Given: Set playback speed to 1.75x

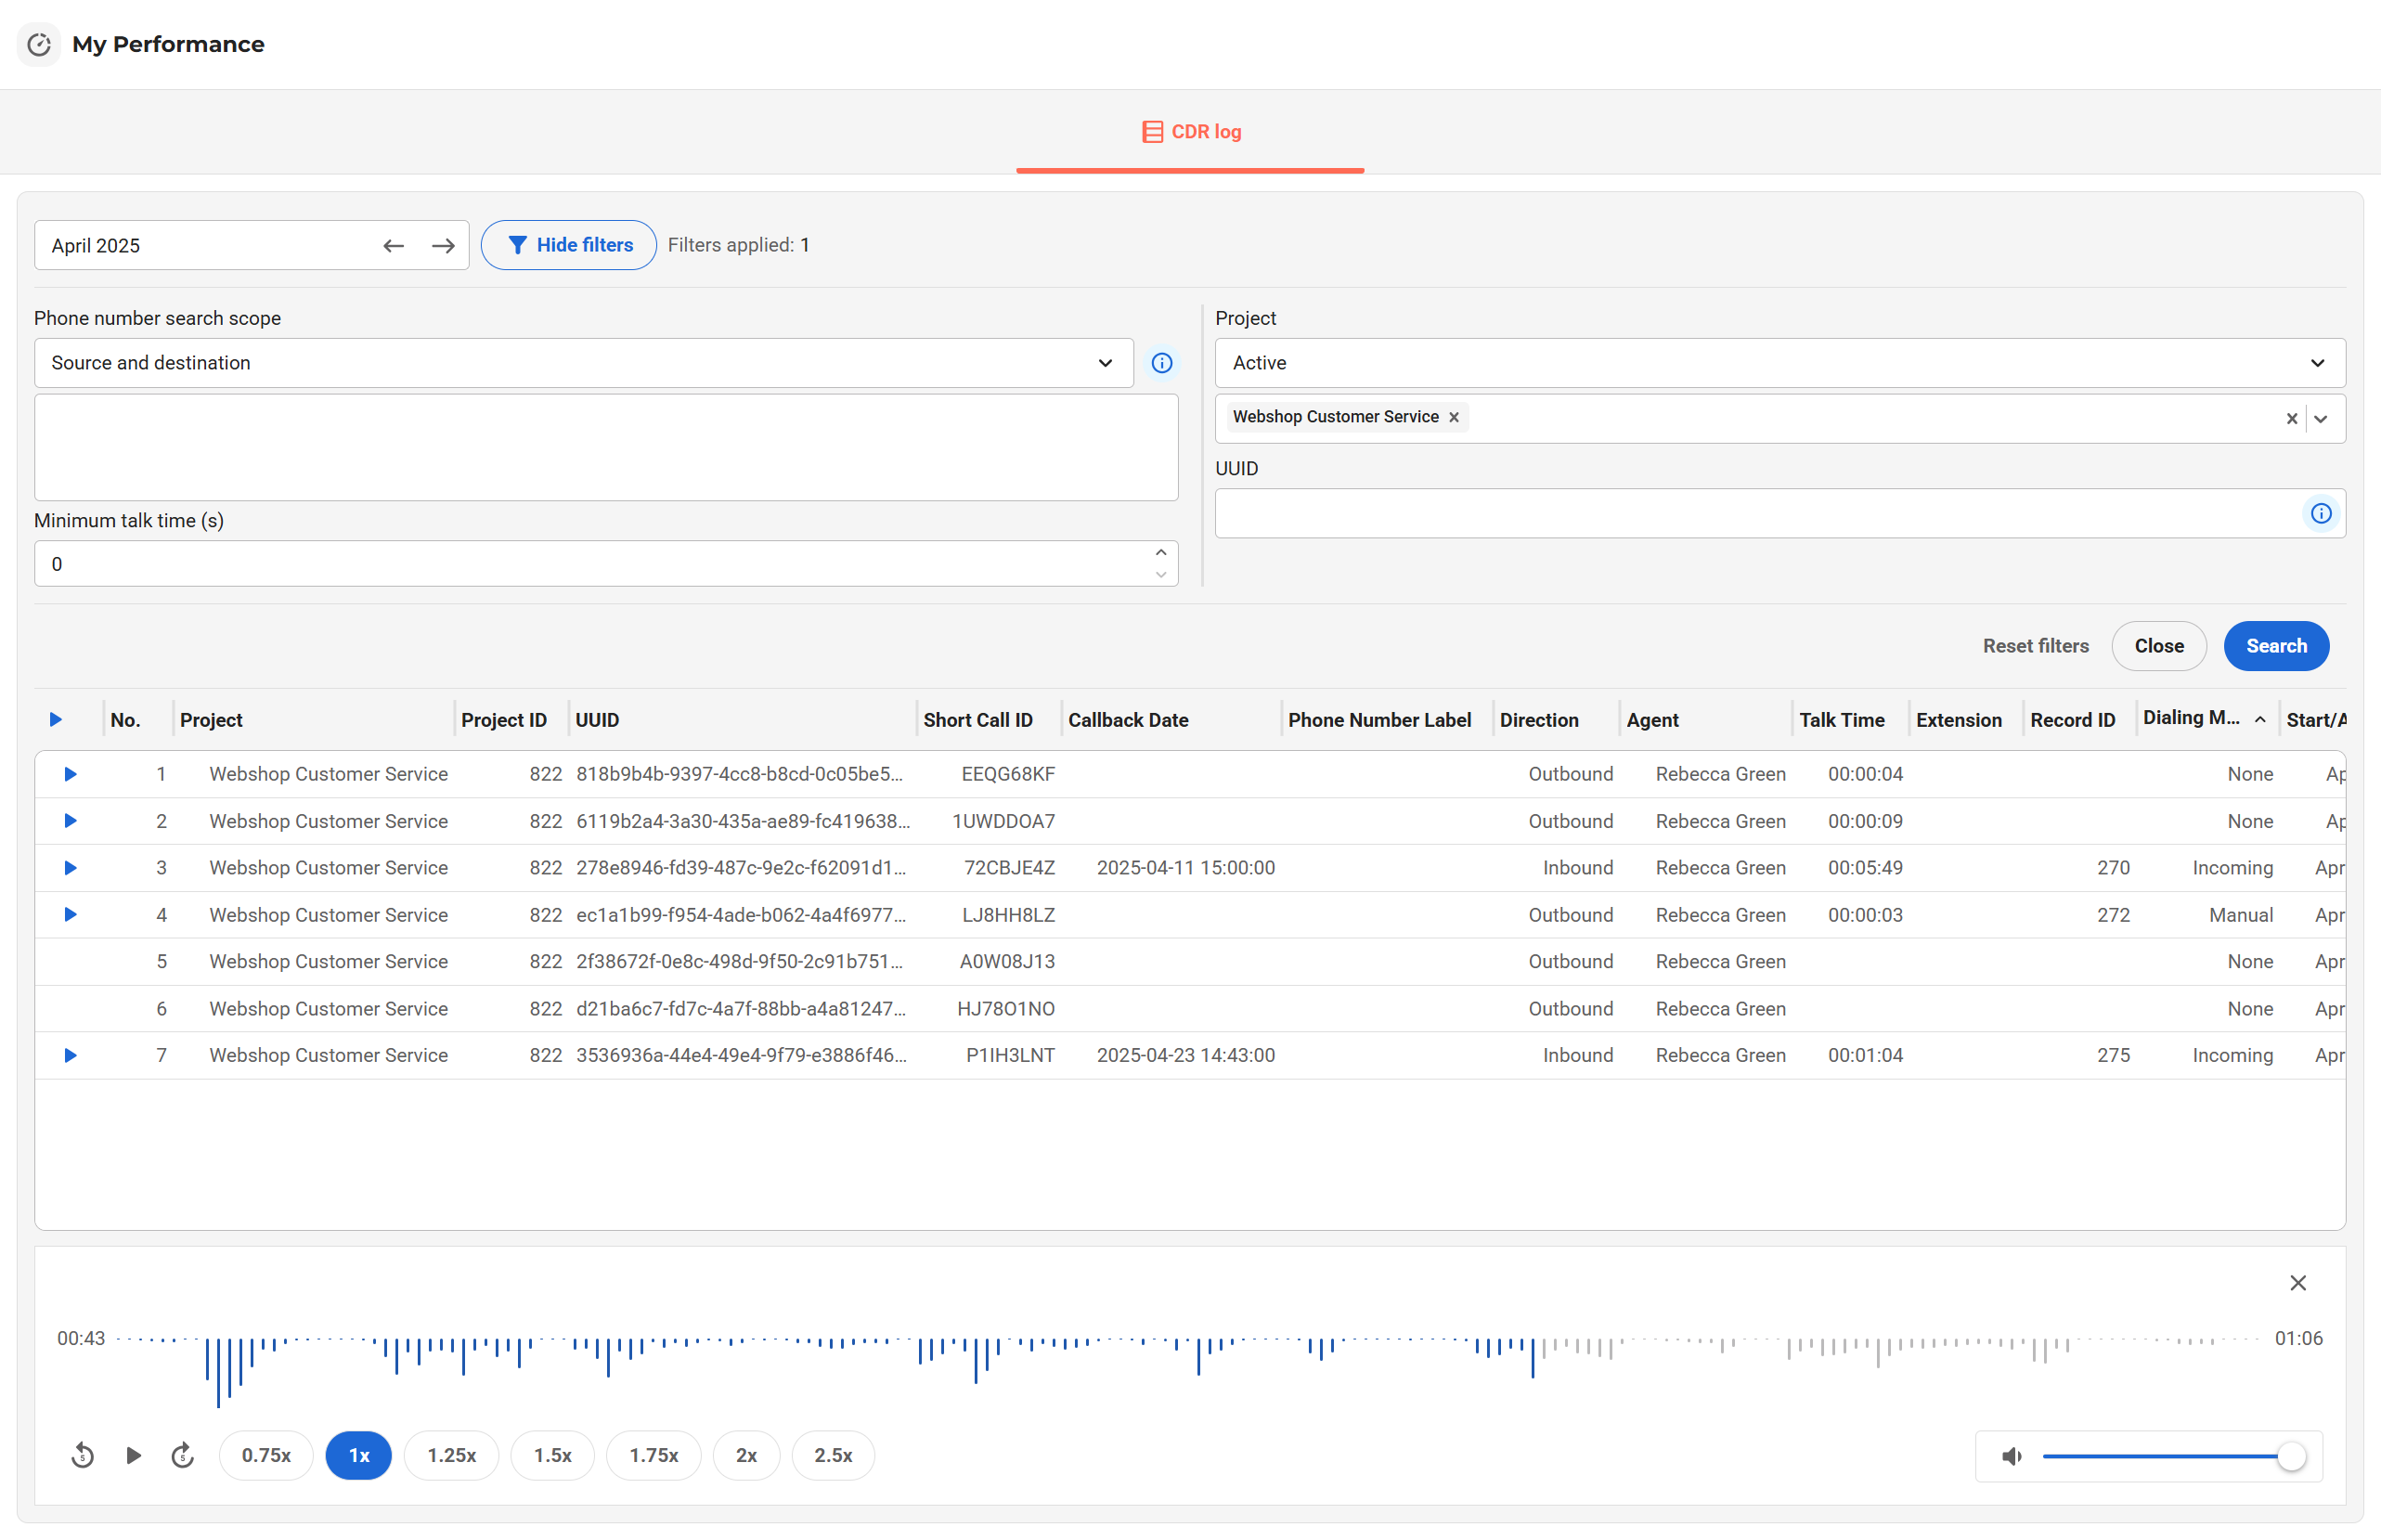Looking at the screenshot, I should [x=653, y=1456].
